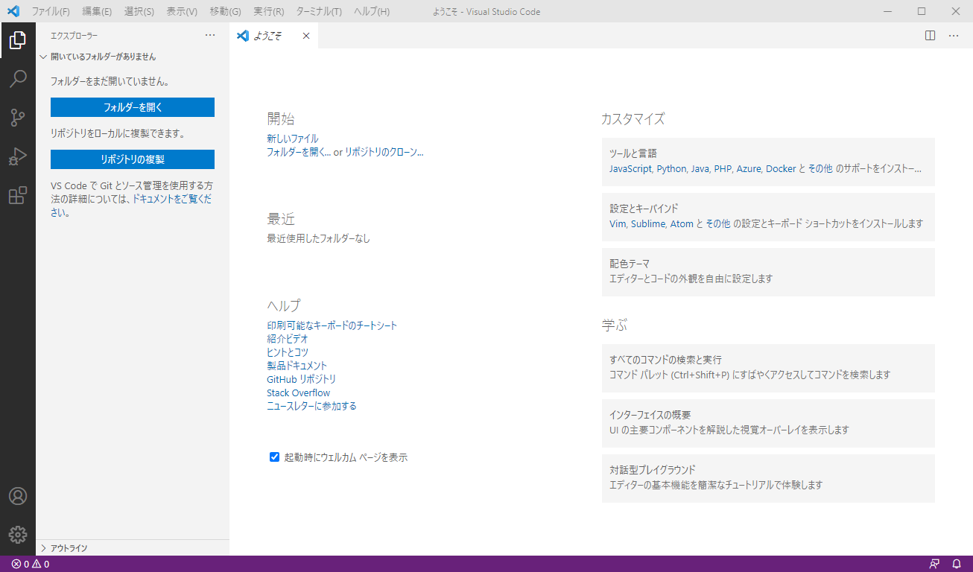Click the フォルダーを開く button in sidebar
The height and width of the screenshot is (572, 973).
[133, 107]
